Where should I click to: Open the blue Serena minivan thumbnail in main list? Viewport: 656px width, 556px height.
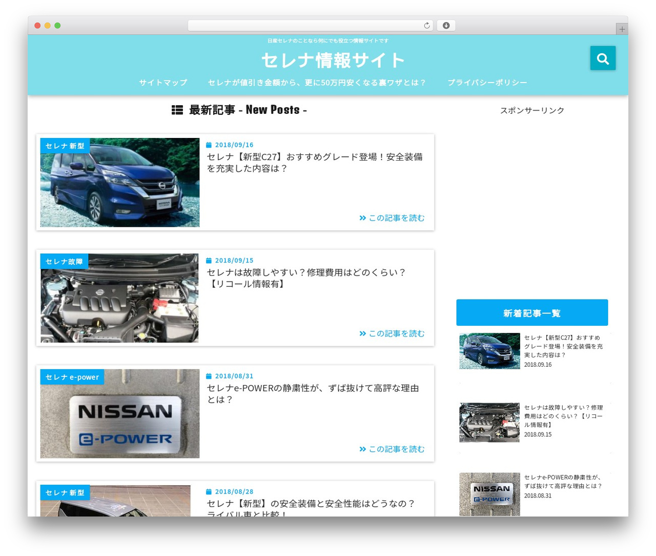click(120, 183)
